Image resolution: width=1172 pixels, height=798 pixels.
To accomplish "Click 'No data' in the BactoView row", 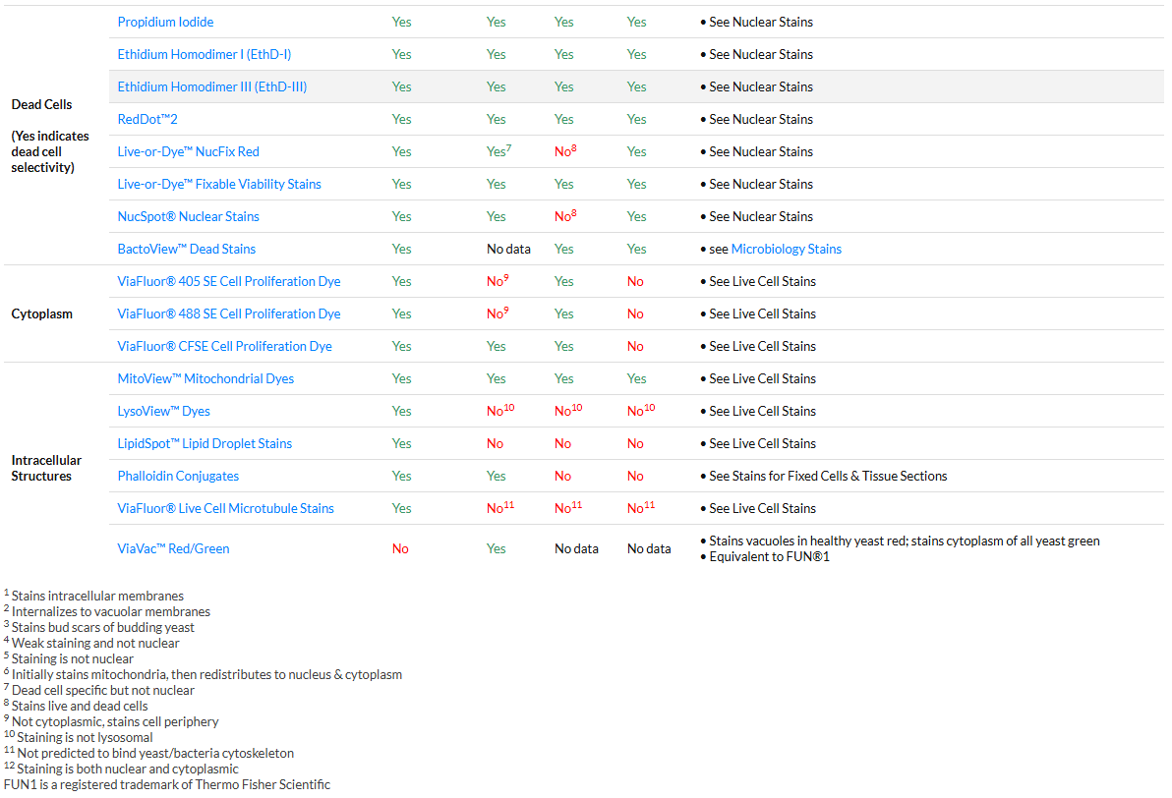I will 508,249.
